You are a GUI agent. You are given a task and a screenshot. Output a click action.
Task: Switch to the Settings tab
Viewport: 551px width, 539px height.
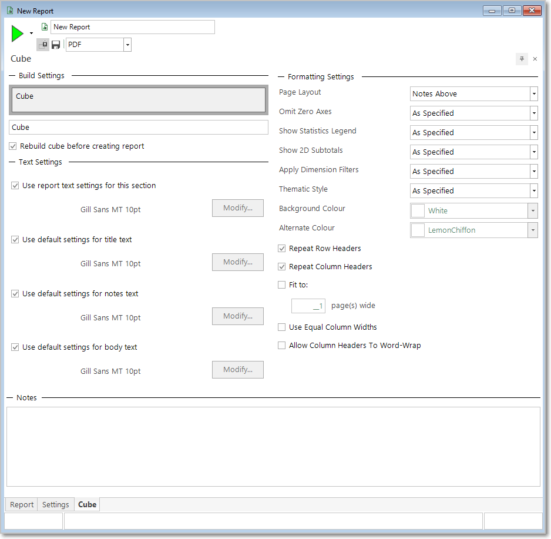tap(56, 504)
